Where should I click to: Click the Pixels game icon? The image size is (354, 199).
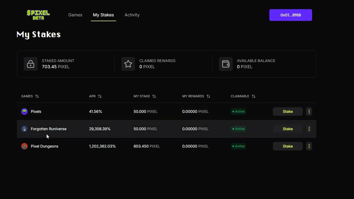tap(24, 111)
